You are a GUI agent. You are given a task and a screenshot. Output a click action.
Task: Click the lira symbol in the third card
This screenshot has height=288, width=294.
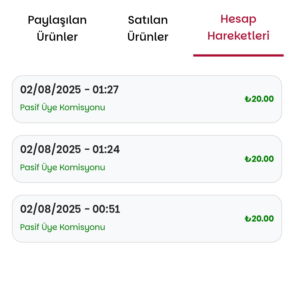248,219
